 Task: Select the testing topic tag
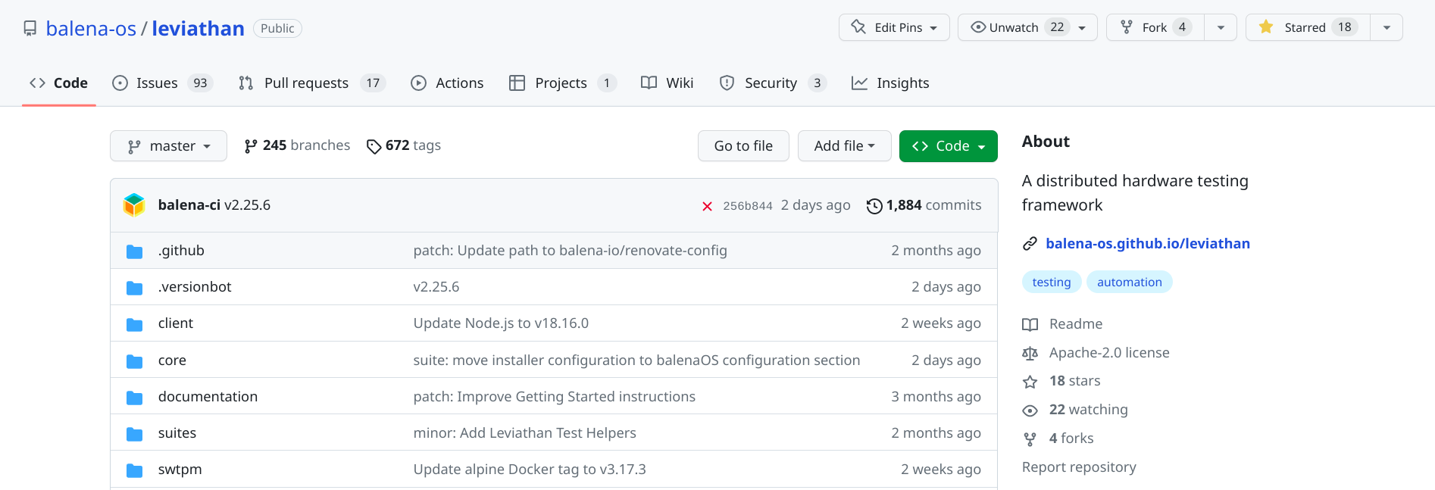point(1052,282)
